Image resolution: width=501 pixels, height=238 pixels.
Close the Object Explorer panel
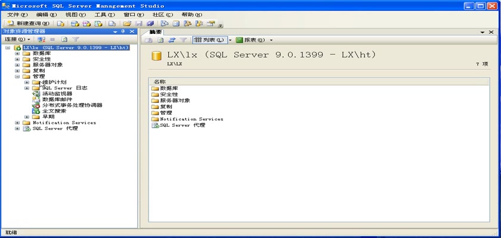tap(132, 31)
